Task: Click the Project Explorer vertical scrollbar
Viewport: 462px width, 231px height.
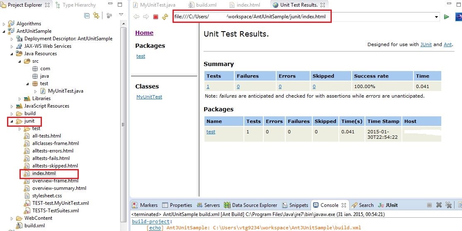Action: click(x=123, y=125)
